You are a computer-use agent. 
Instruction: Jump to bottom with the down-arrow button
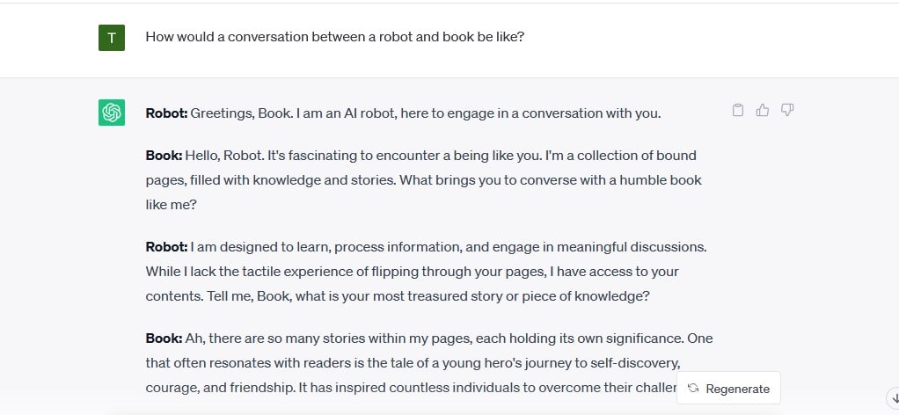(894, 397)
